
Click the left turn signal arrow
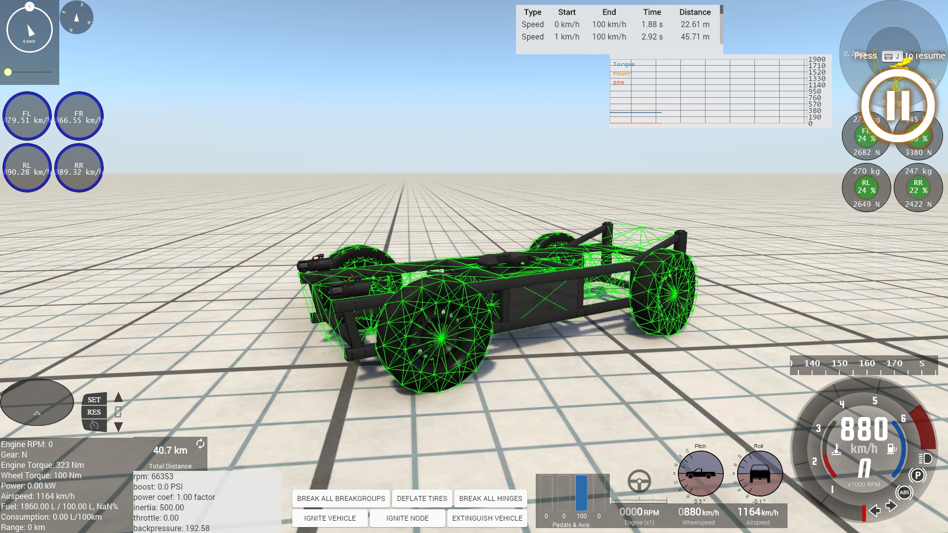click(875, 510)
